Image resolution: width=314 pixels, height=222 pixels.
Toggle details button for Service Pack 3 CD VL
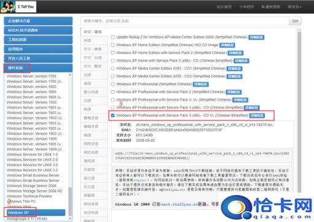257,116
